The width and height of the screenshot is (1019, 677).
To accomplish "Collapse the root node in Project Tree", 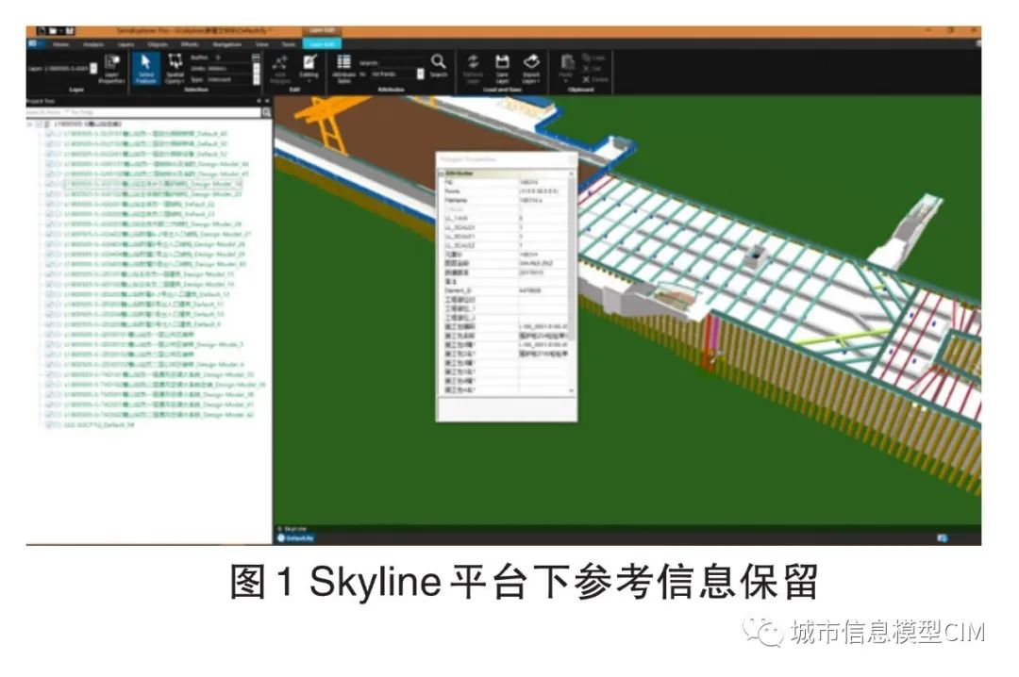I will tap(29, 123).
